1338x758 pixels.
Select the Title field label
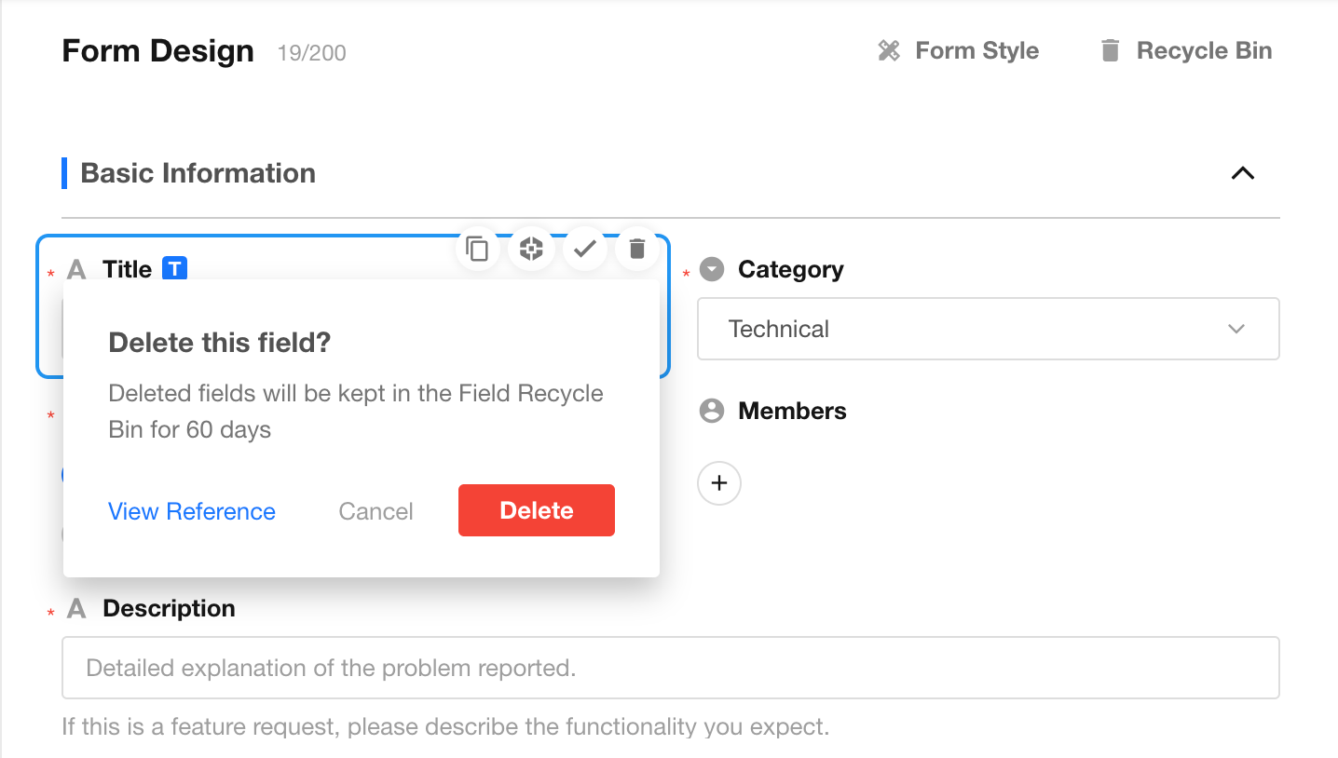point(127,269)
